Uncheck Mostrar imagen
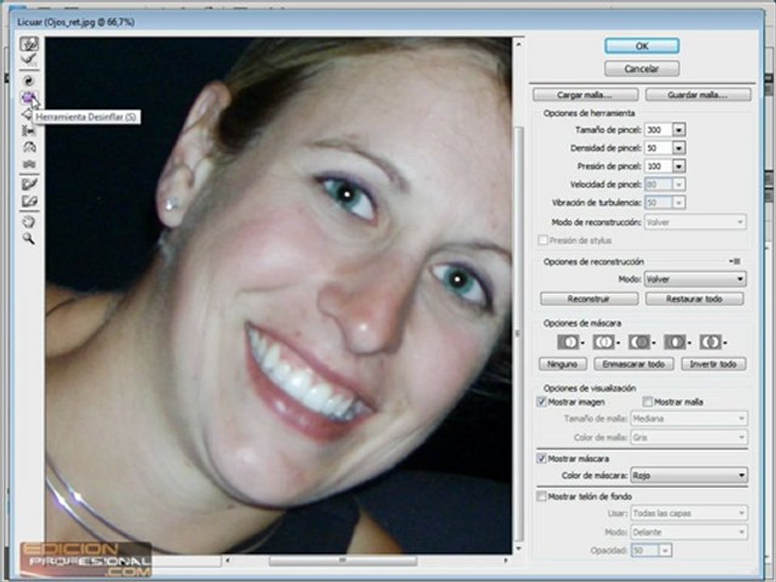Screen dimensions: 776x582 (542, 402)
